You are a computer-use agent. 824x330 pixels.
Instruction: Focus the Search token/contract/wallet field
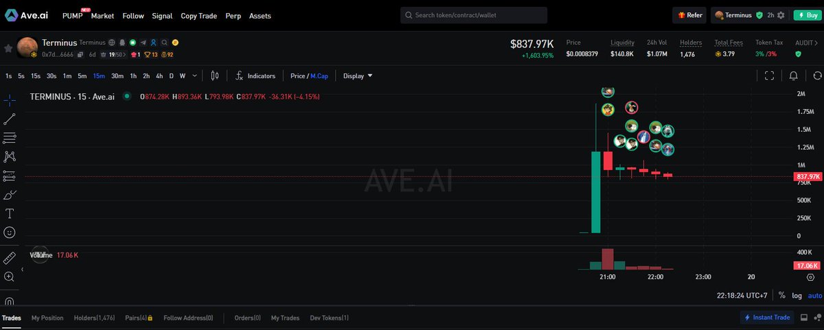(474, 15)
